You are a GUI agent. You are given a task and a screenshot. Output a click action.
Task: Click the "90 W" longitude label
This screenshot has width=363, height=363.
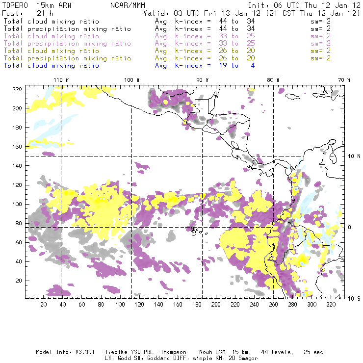tap(203, 80)
